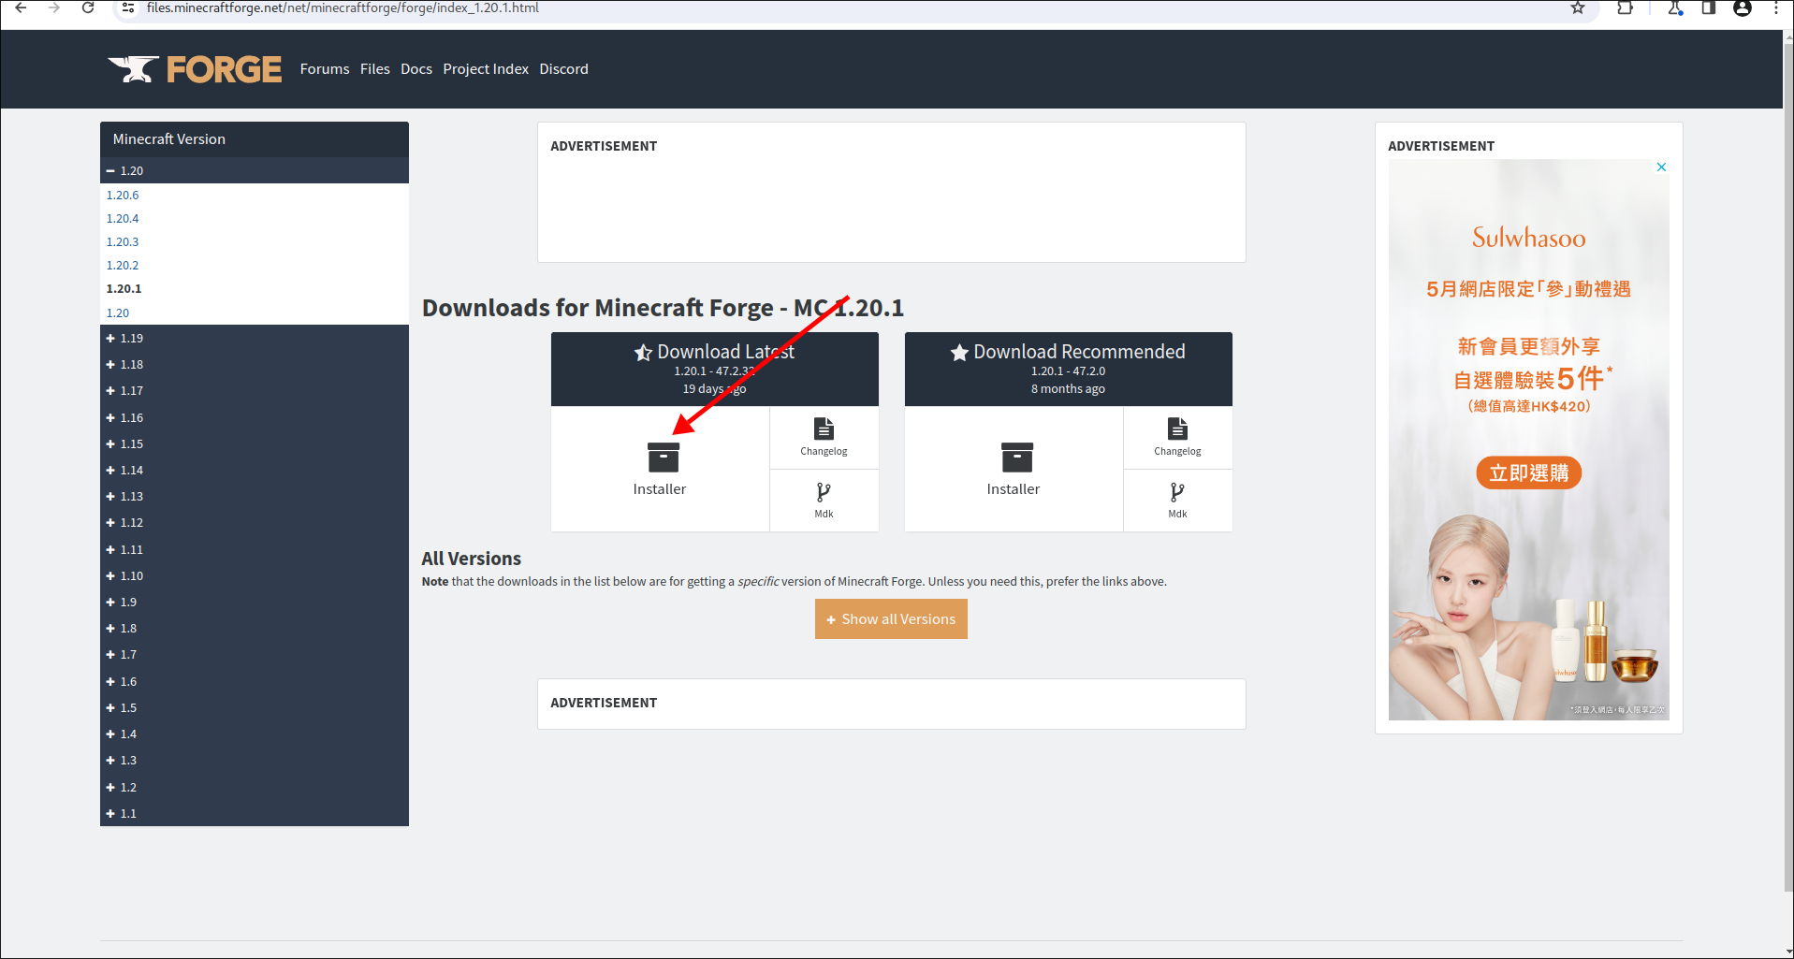Screen dimensions: 1794x959
Task: Download Mdk for Recommended 47.2.0
Action: click(1177, 501)
